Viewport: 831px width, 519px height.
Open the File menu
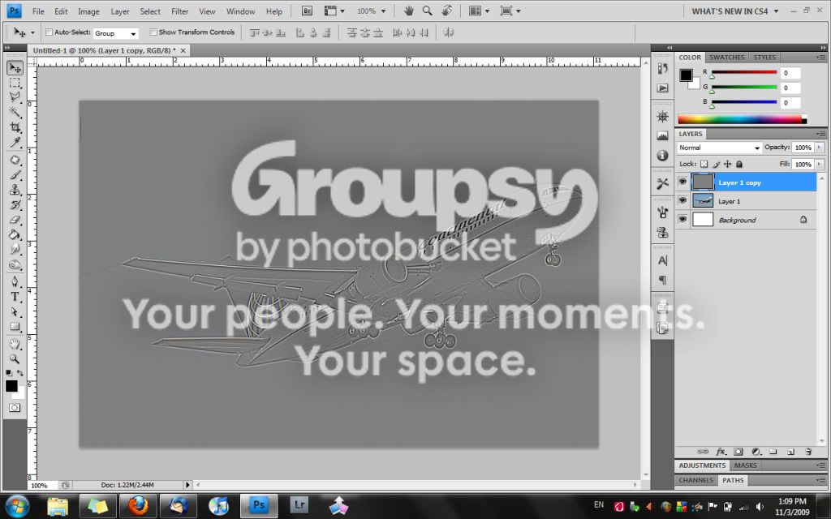coord(38,11)
